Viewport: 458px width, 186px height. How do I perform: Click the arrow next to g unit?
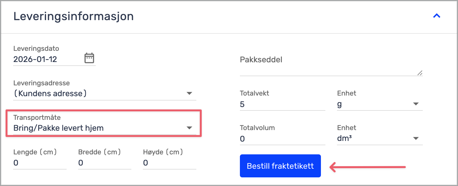[416, 104]
